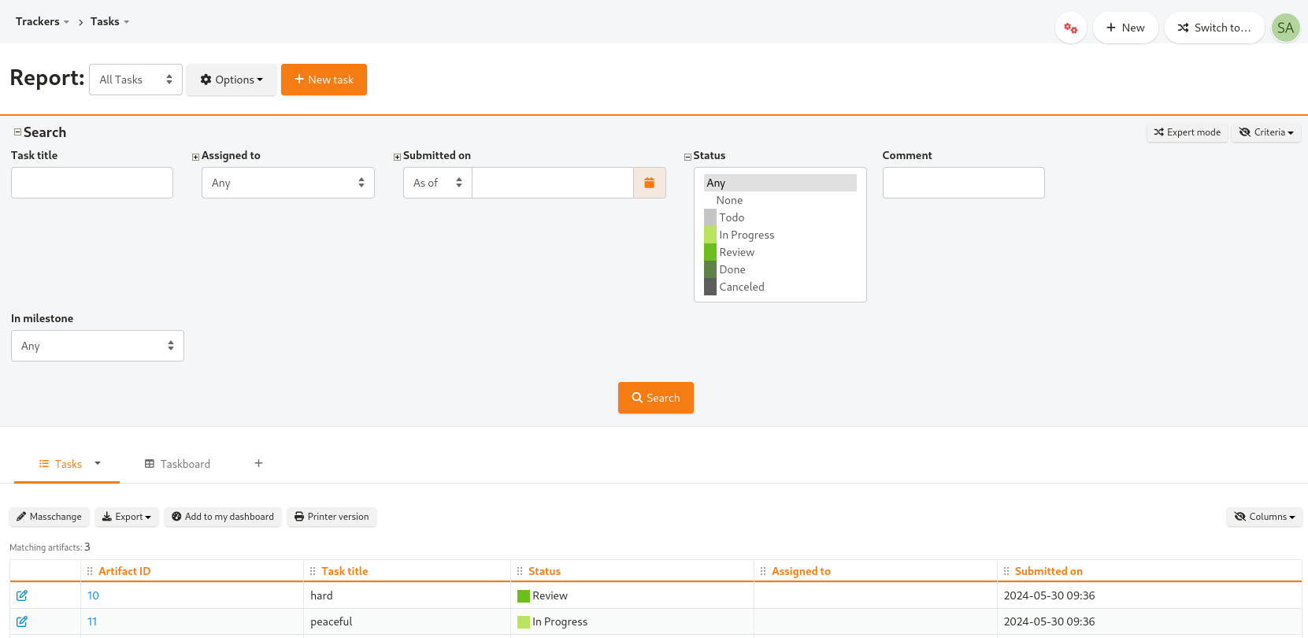Screen dimensions: 1308x638
Task: Click edit icon for artifact 11
Action: point(22,621)
